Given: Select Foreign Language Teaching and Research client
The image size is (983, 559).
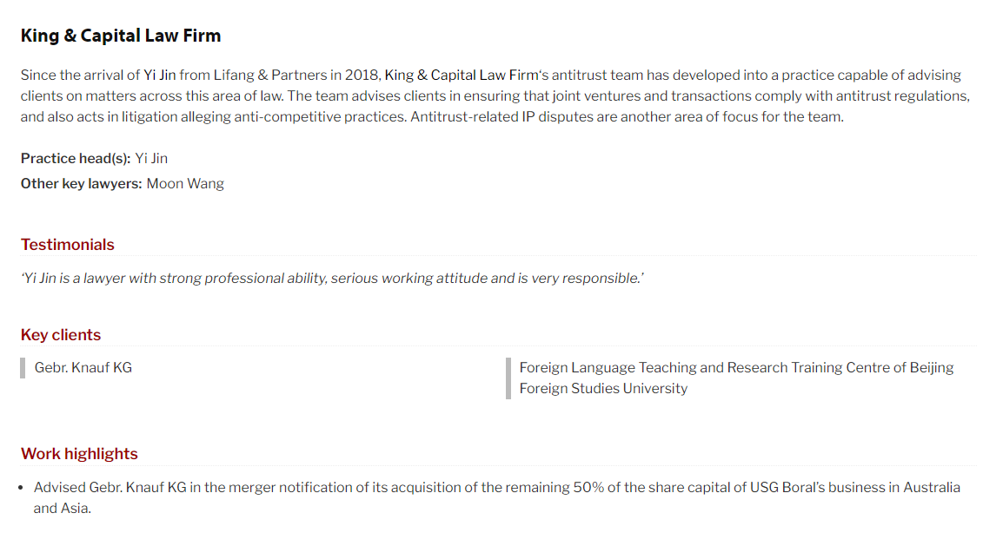Looking at the screenshot, I should point(737,378).
